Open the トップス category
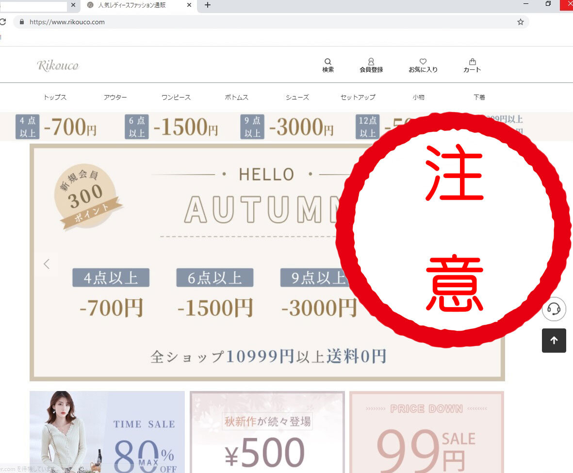573x473 pixels. (54, 97)
